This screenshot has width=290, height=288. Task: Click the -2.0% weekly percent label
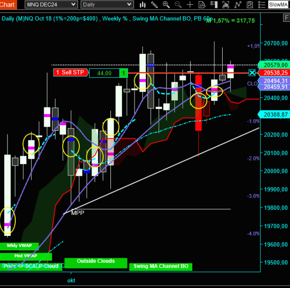point(253,158)
